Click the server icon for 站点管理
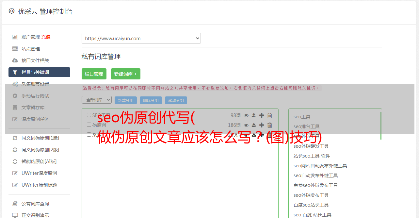419x218 pixels. tap(15, 49)
